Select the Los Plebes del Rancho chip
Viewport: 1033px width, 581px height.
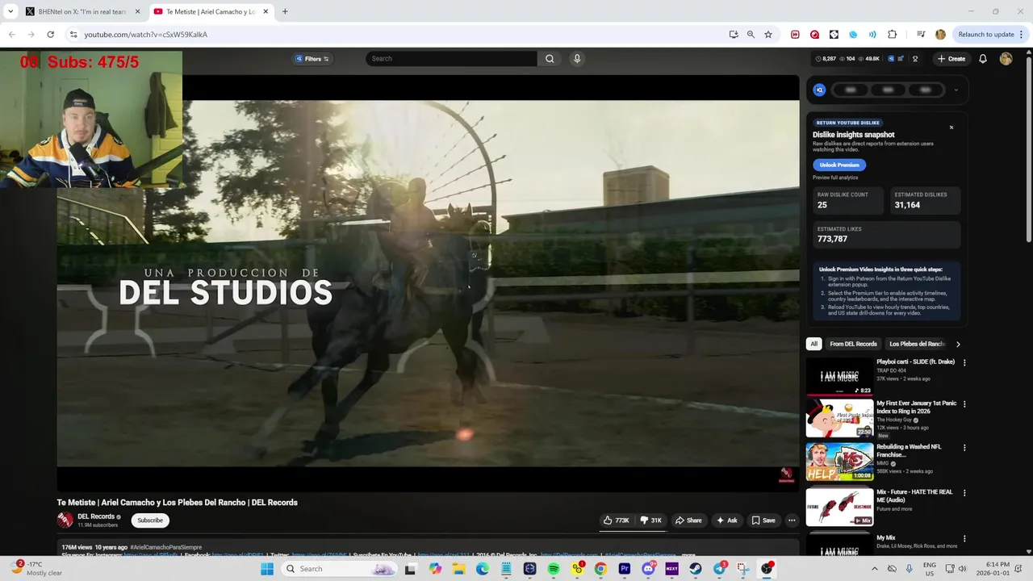(x=917, y=344)
